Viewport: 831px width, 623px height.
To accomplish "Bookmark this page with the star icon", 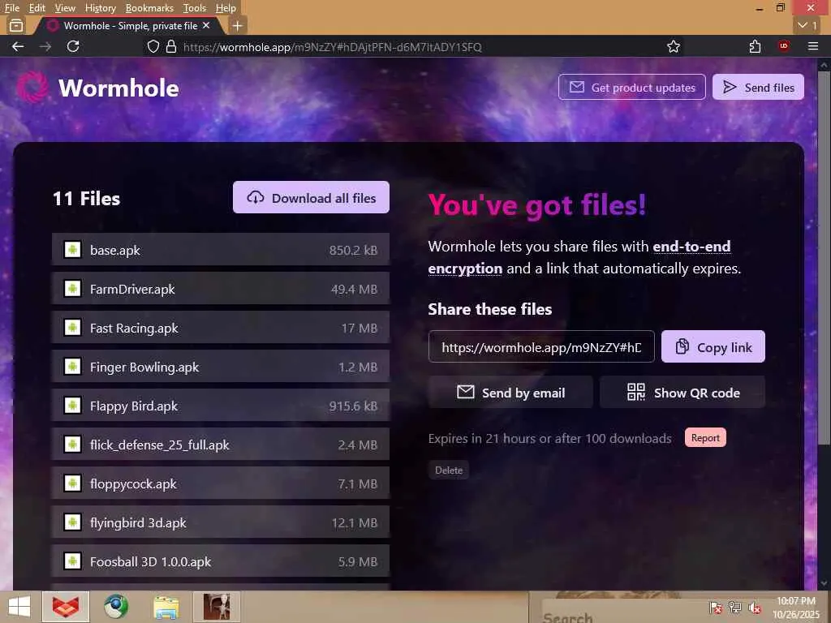I will tap(674, 46).
